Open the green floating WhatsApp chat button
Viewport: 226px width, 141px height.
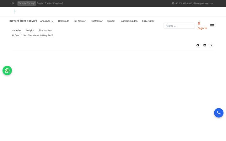[7, 70]
